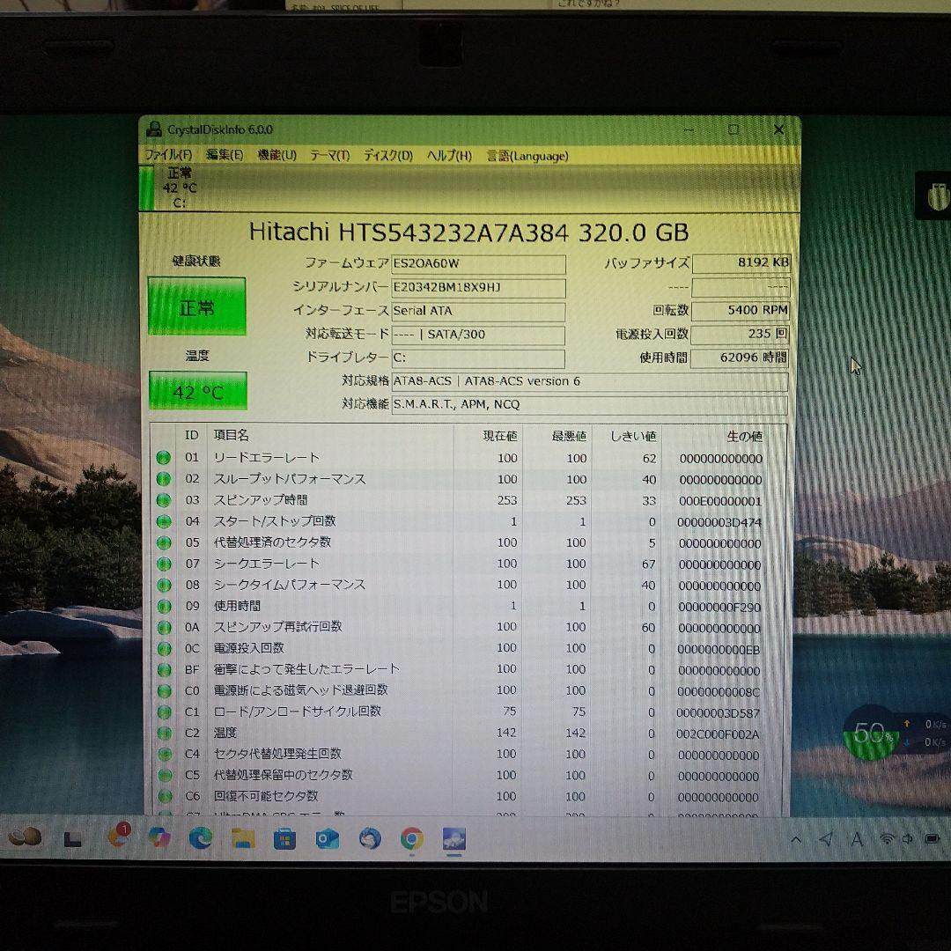Click the speaker icon in the system tray
Viewport: 951px width, 951px height.
pos(908,840)
